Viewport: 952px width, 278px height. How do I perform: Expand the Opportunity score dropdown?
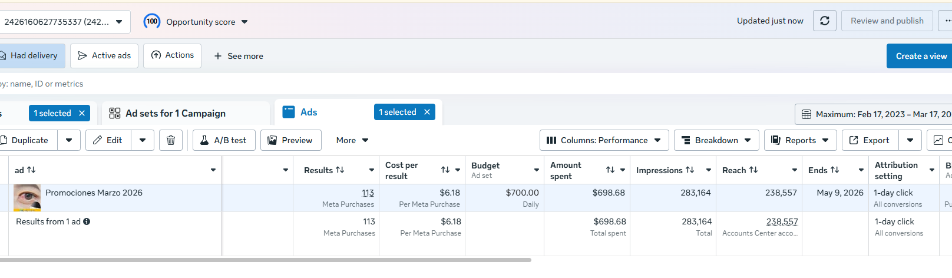(244, 22)
